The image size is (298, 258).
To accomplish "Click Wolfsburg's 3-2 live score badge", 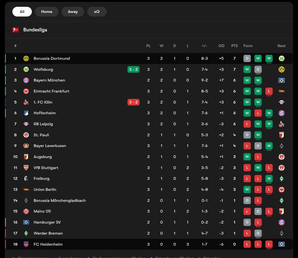I will (134, 69).
